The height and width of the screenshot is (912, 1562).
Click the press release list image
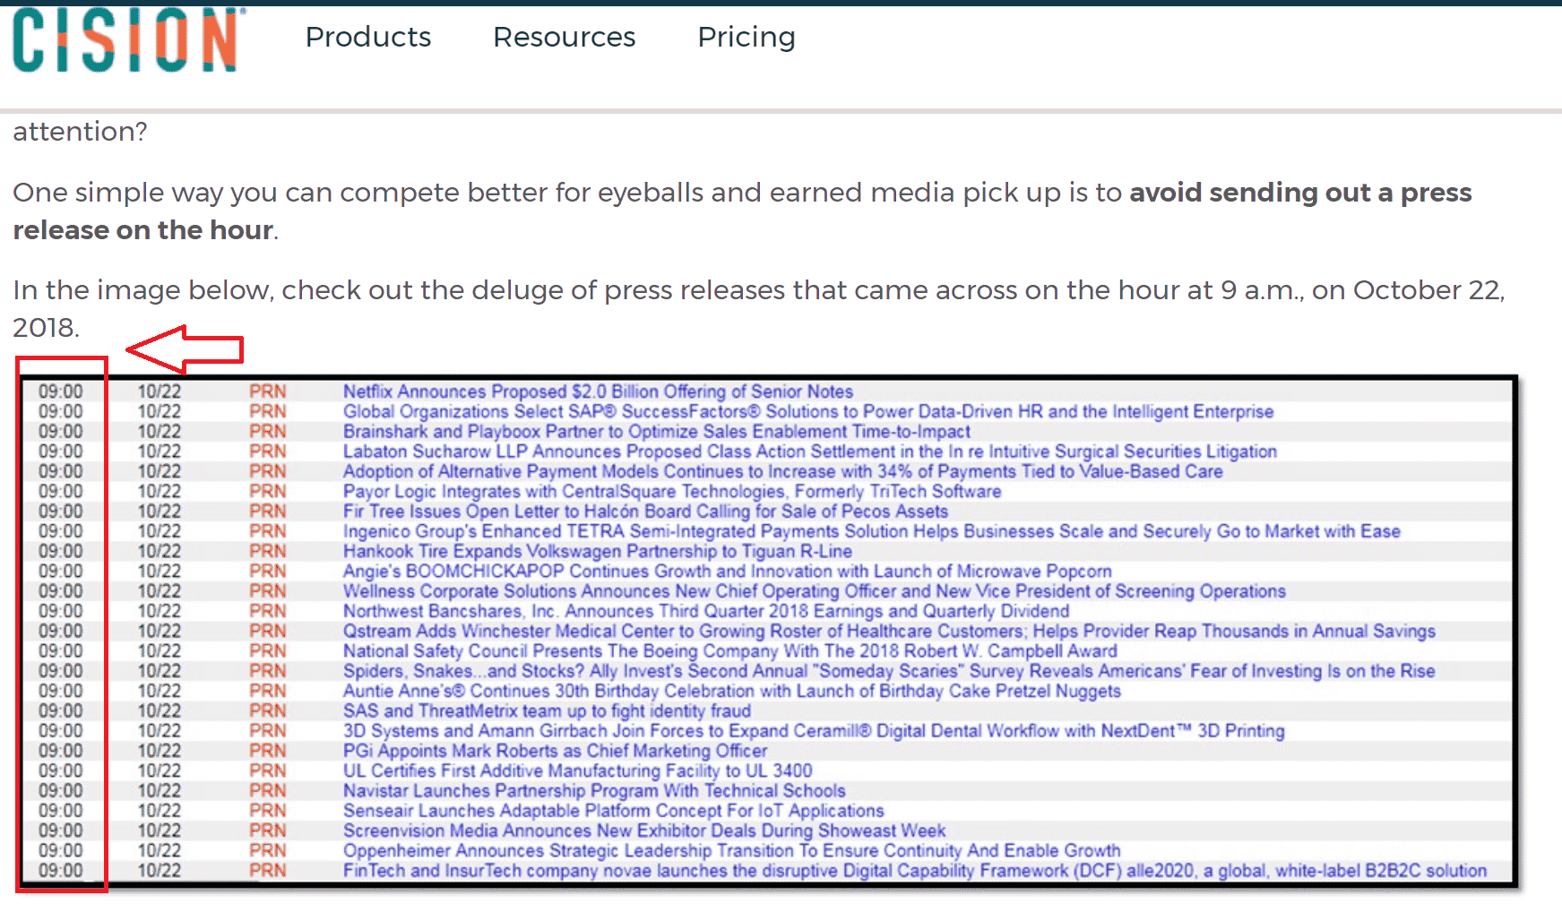(768, 631)
